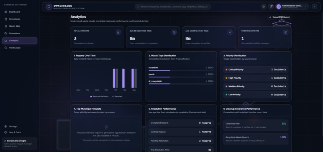
Task: Open the notifications bell
Action: point(271,7)
